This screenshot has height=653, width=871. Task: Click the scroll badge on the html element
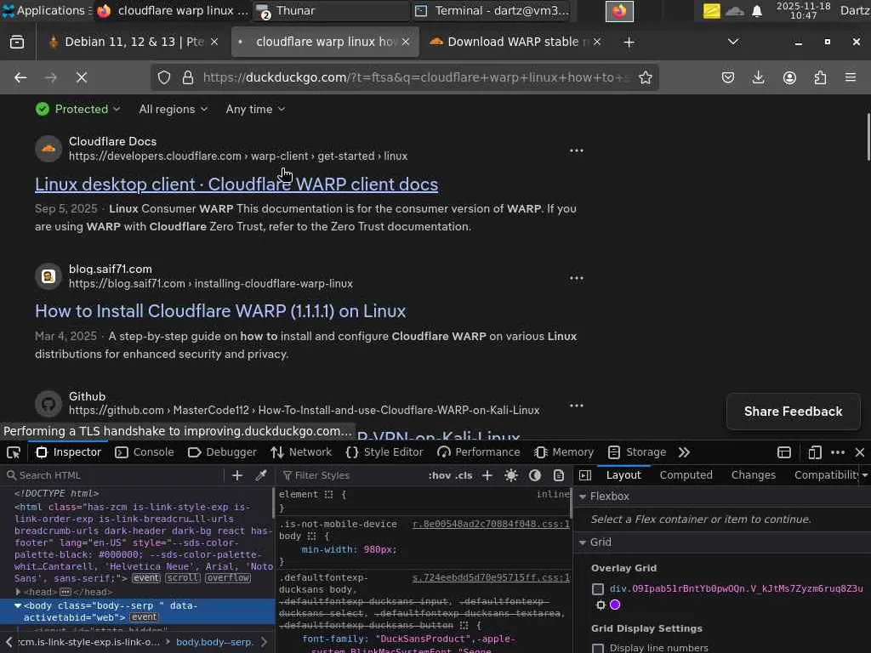[x=183, y=578]
